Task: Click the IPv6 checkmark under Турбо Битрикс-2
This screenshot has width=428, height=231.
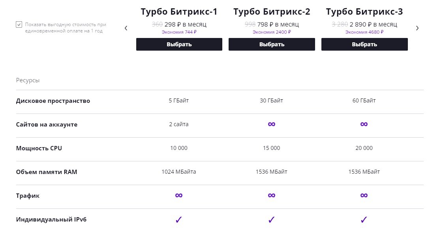Action: coord(272,219)
